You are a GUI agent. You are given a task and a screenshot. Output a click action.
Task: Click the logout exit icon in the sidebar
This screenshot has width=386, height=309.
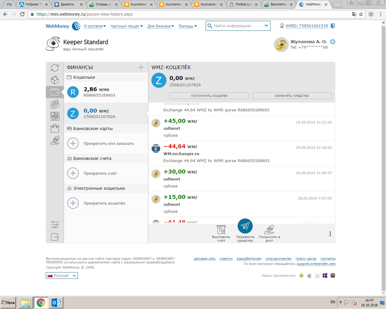[55, 237]
